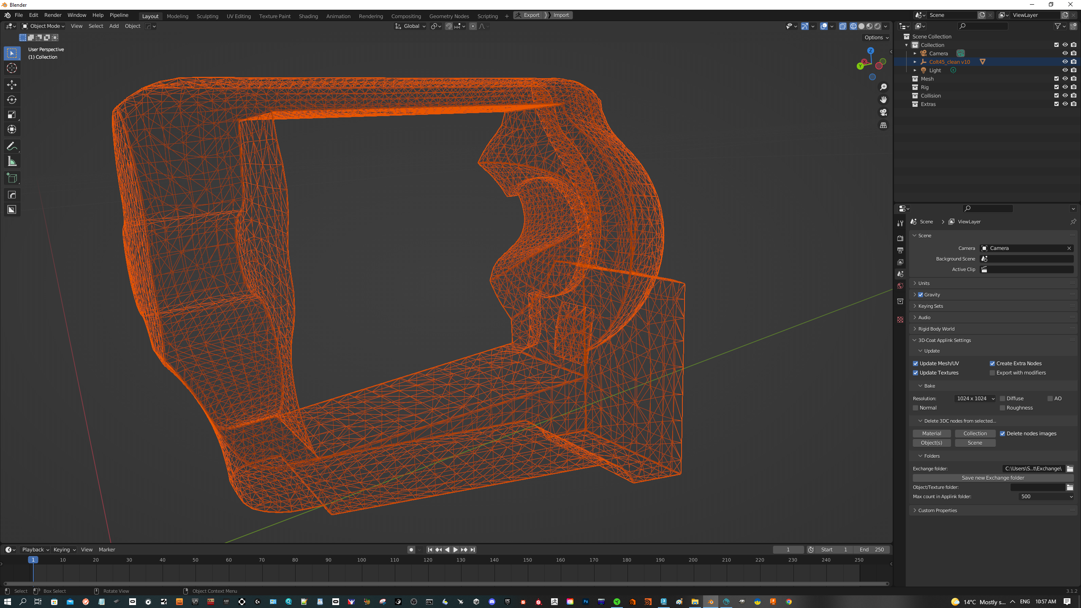Activate the Rotate tool
Viewport: 1081px width, 608px height.
point(12,100)
